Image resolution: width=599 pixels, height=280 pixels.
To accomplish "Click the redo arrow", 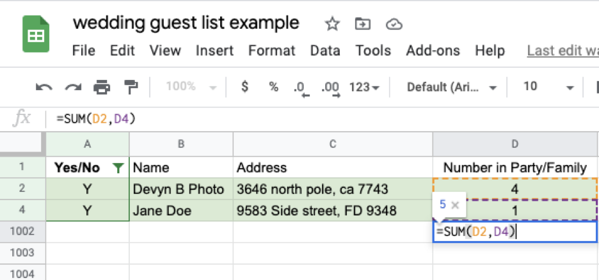I will click(x=74, y=87).
